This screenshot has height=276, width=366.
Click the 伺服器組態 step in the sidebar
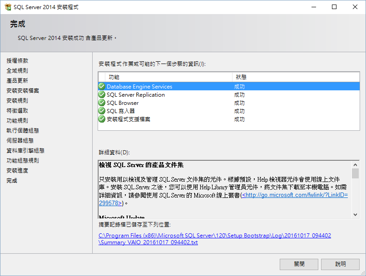(20, 140)
